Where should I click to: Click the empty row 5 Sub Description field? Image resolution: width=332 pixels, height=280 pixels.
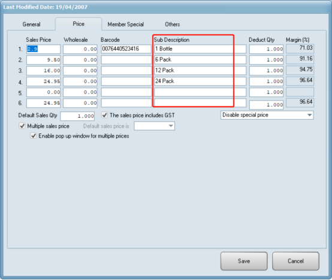pos(200,92)
